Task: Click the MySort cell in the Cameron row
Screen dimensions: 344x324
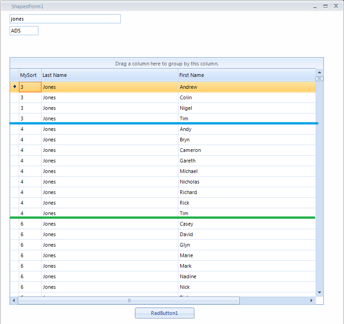Action: (x=30, y=150)
